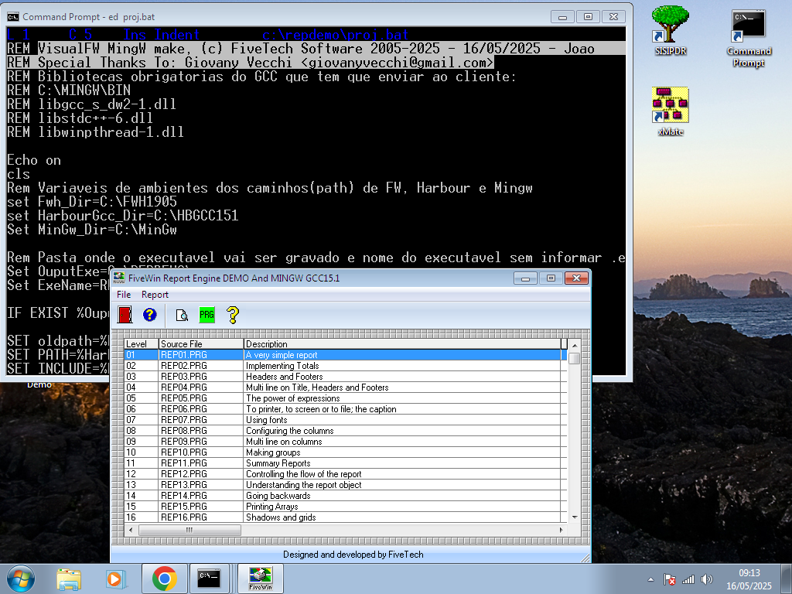Open Windows Explorer from the taskbar

(x=69, y=578)
